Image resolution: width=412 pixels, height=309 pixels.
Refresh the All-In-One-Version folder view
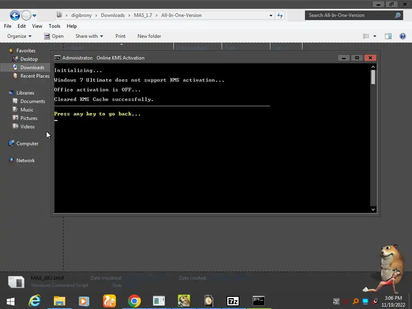coord(280,16)
